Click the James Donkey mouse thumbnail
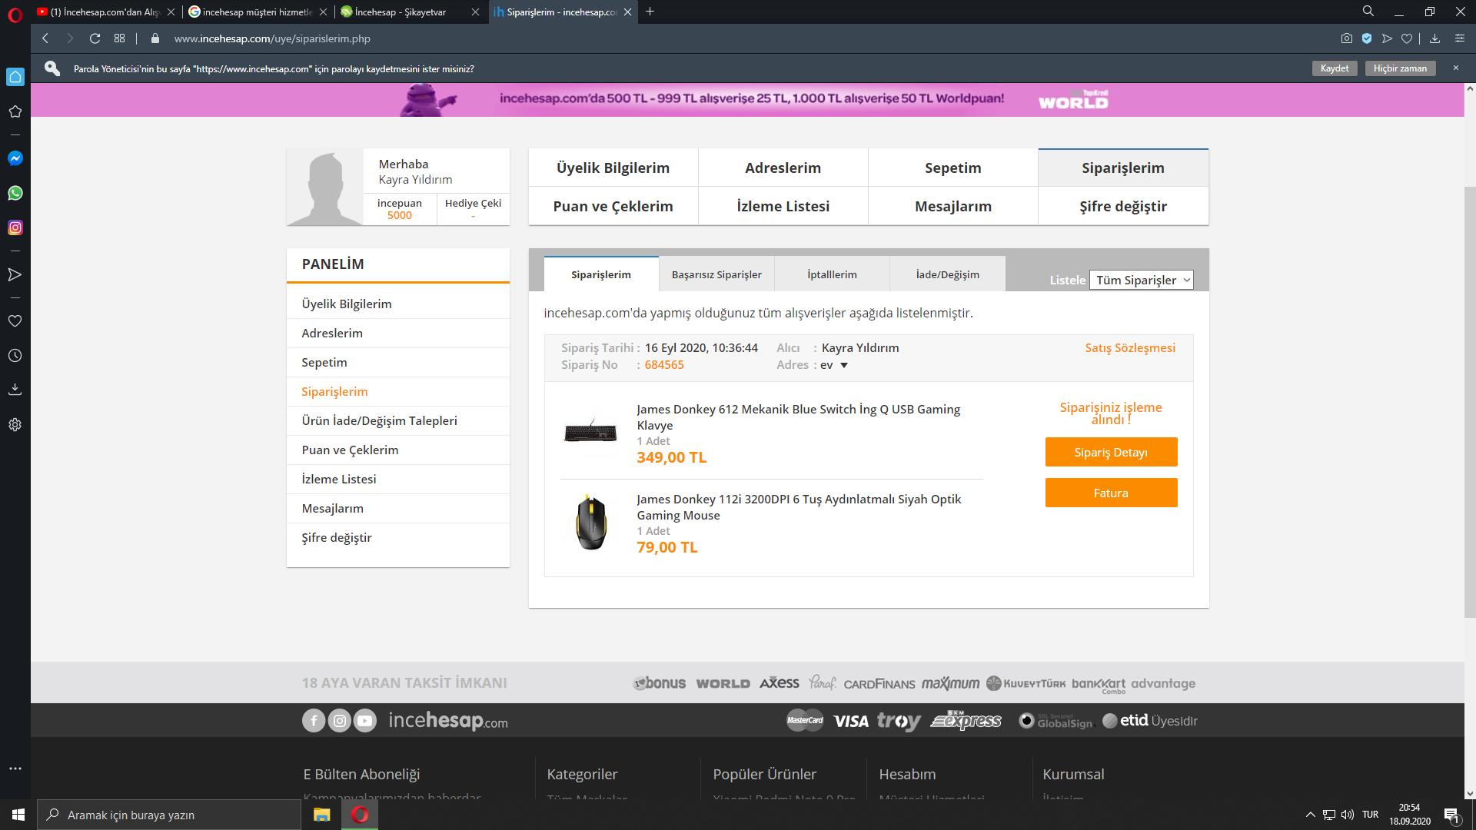1476x830 pixels. (x=590, y=523)
